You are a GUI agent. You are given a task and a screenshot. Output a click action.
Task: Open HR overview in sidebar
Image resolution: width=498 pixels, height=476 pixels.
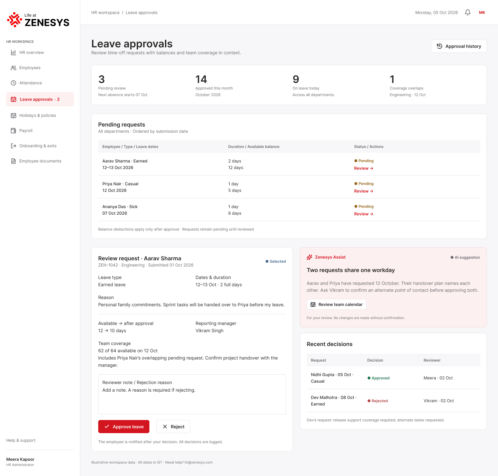pyautogui.click(x=40, y=53)
